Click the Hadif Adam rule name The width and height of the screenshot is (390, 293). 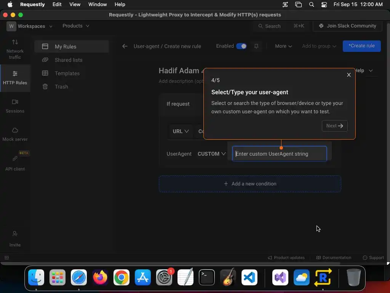pyautogui.click(x=179, y=71)
